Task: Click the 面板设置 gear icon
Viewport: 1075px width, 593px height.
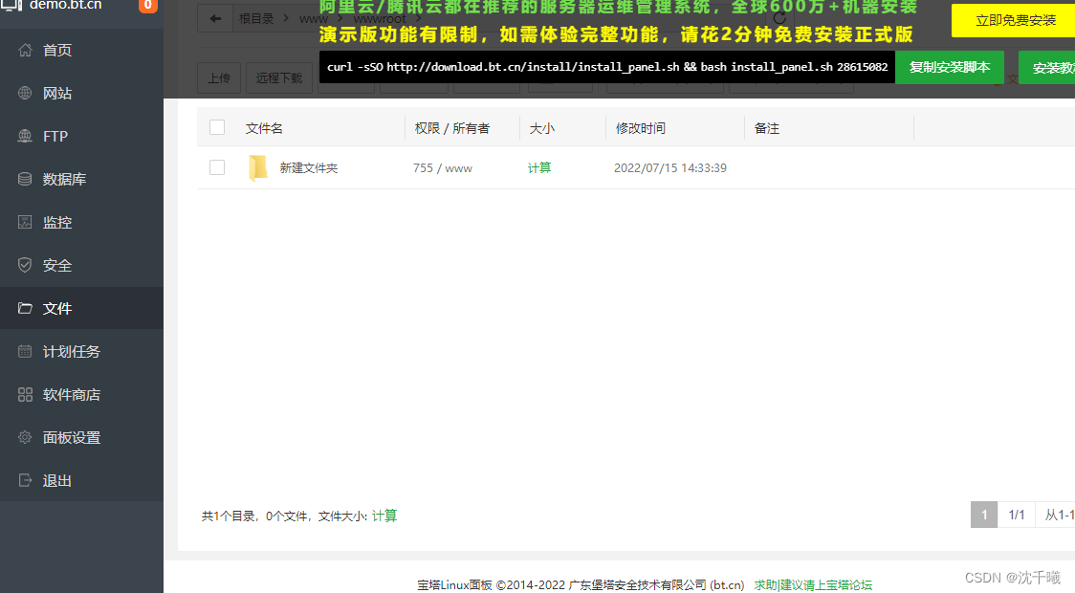Action: 25,437
